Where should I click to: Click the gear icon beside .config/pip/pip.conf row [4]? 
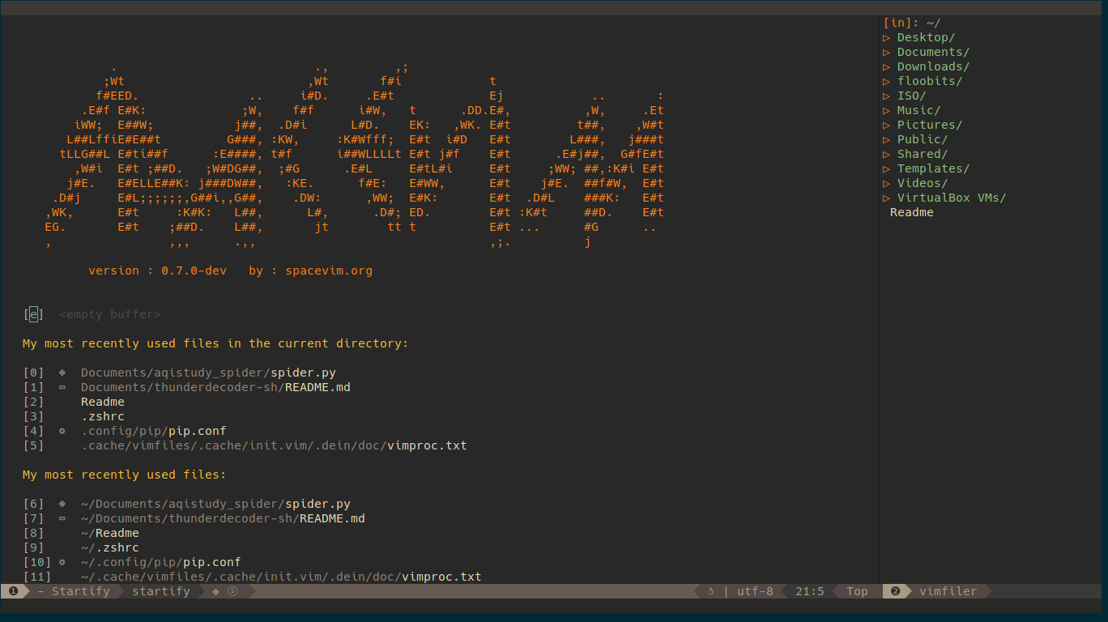(62, 431)
